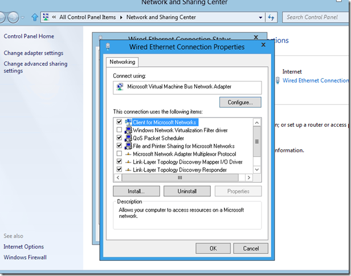Click the network adapter icon in title bar
The height and width of the screenshot is (276, 351).
coord(108,46)
